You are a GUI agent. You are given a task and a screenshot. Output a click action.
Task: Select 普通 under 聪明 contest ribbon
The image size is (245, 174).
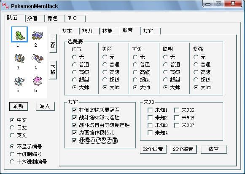172,64
